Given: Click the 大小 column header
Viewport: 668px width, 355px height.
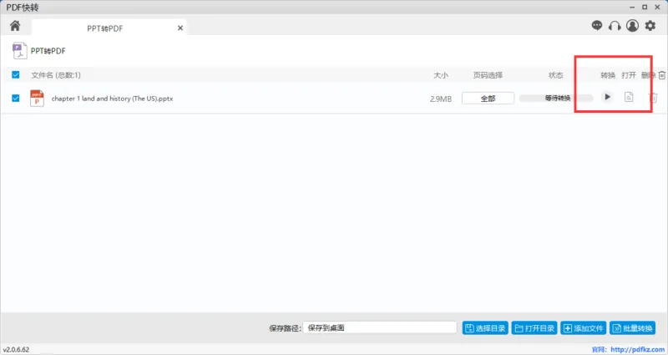Looking at the screenshot, I should (x=441, y=75).
